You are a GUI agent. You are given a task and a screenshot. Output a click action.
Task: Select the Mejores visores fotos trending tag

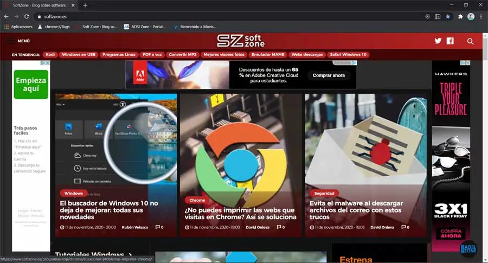point(224,54)
